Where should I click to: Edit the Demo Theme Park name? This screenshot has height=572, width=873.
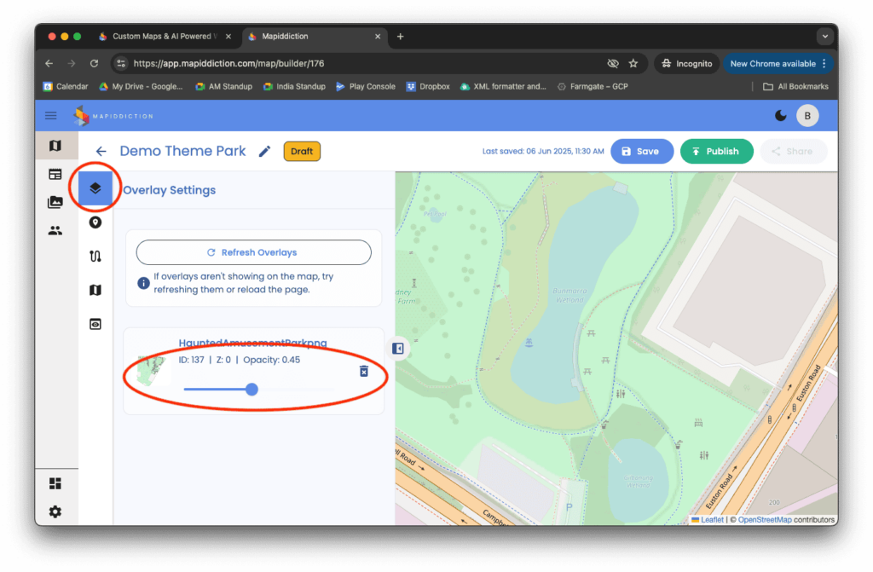pos(264,152)
